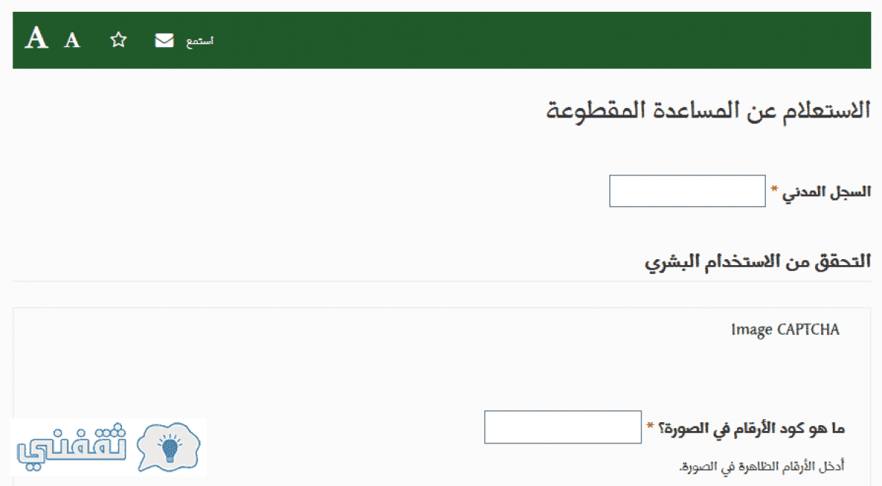Viewport: 882px width, 486px height.
Task: Click the lightbulb logo icon
Action: tap(170, 448)
